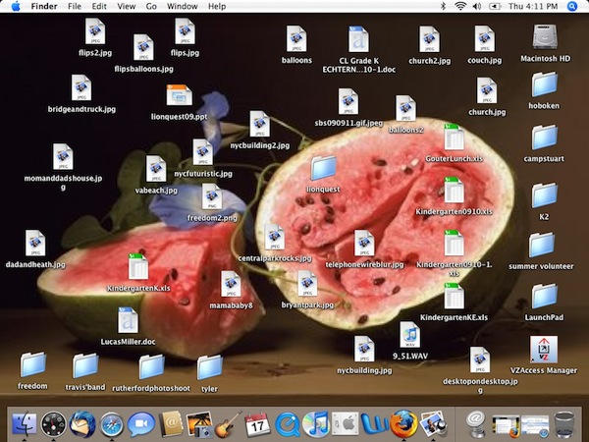The width and height of the screenshot is (589, 442).
Task: Click the Spotlight search icon
Action: click(576, 7)
